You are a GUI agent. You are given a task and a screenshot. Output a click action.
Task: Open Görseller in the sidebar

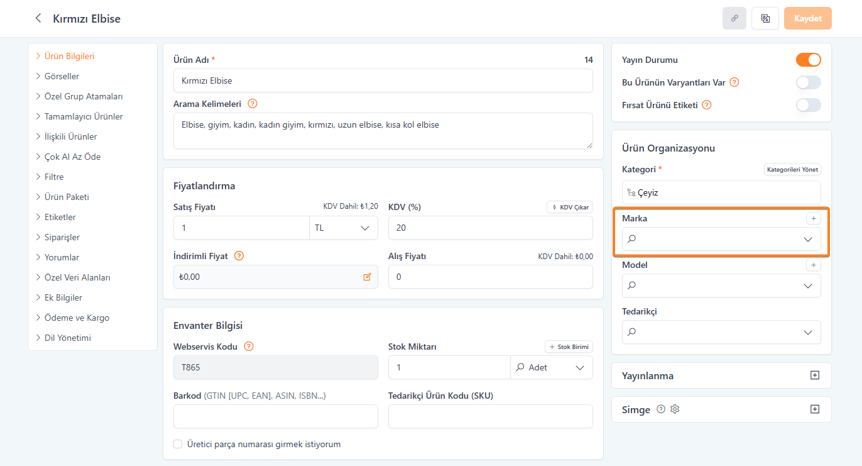point(62,76)
